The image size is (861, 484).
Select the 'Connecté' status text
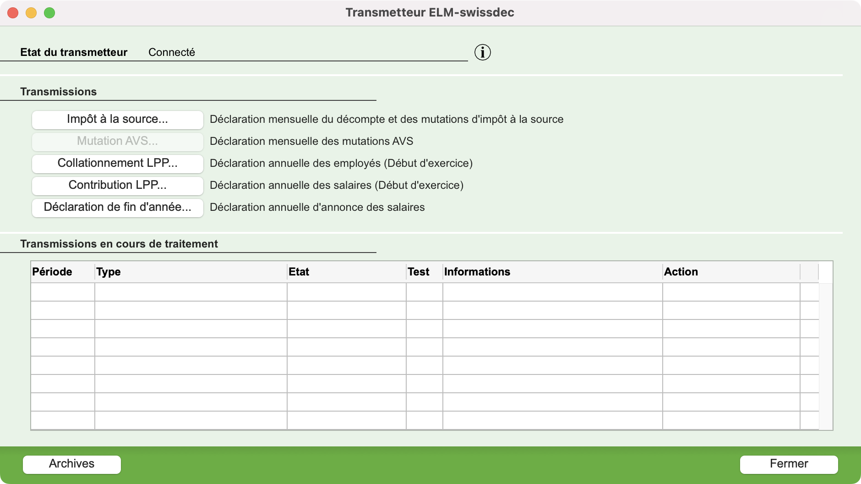(x=172, y=52)
